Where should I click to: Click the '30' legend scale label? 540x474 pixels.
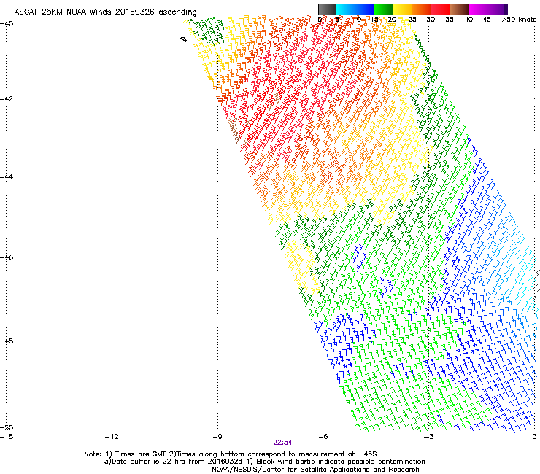pos(431,19)
